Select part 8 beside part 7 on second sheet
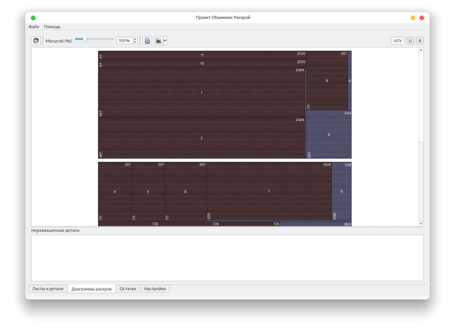Viewport: 455px width, 328px height. coord(185,192)
